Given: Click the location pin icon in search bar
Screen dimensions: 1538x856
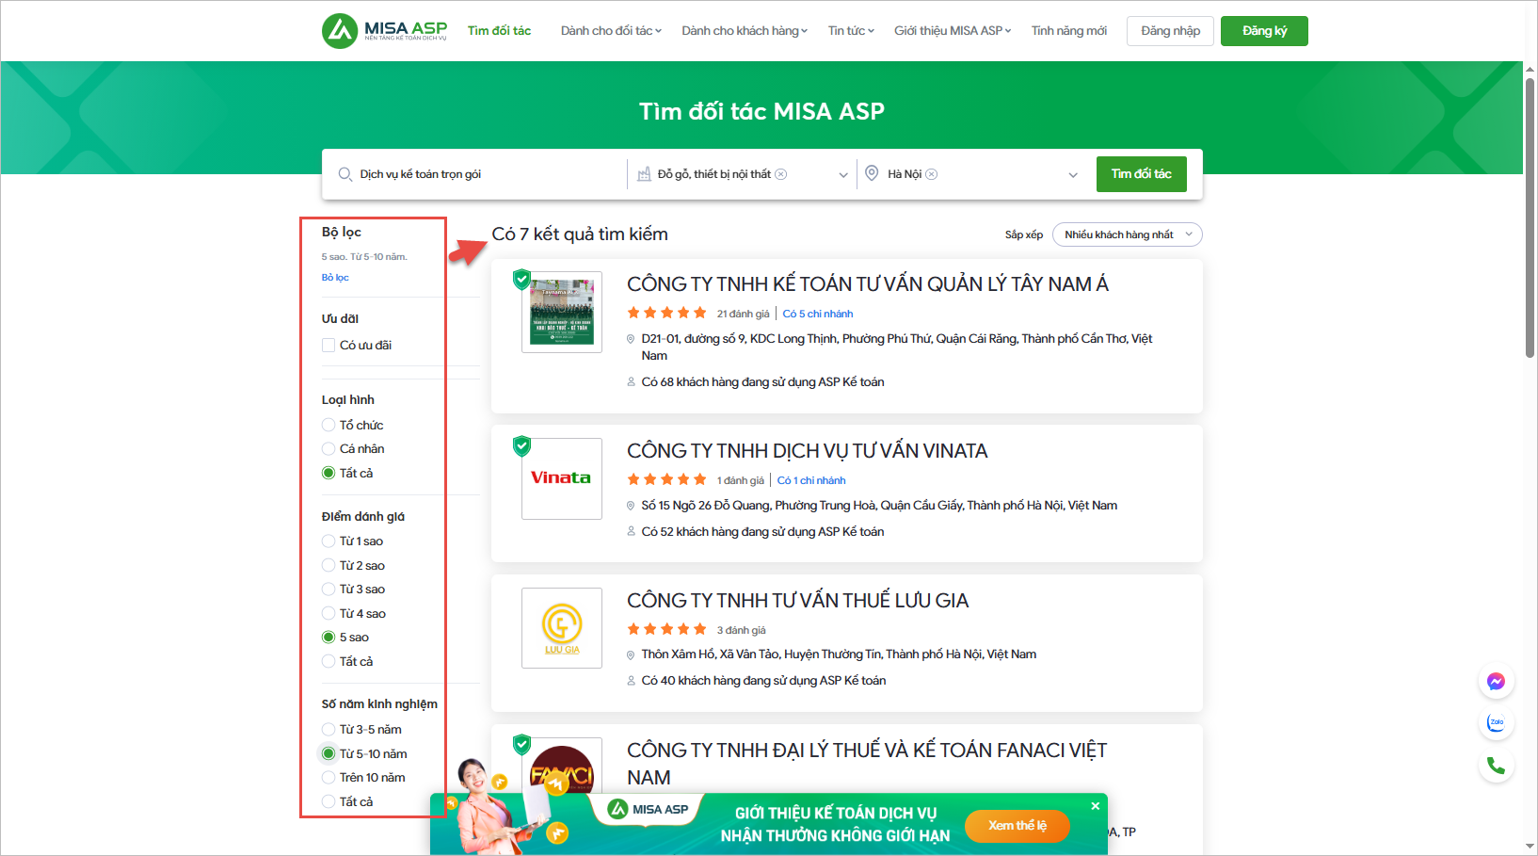Looking at the screenshot, I should point(872,173).
